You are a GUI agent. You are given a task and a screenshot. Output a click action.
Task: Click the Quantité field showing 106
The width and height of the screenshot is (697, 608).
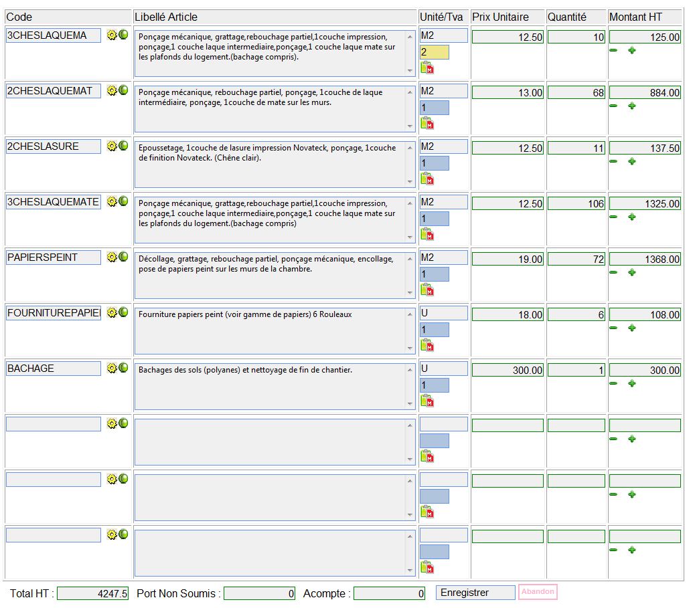[576, 203]
